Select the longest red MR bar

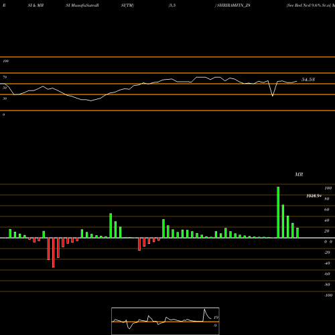tap(53, 253)
